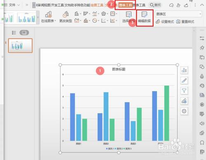Switch to slide thumbnail view toggle

pyautogui.click(x=24, y=32)
